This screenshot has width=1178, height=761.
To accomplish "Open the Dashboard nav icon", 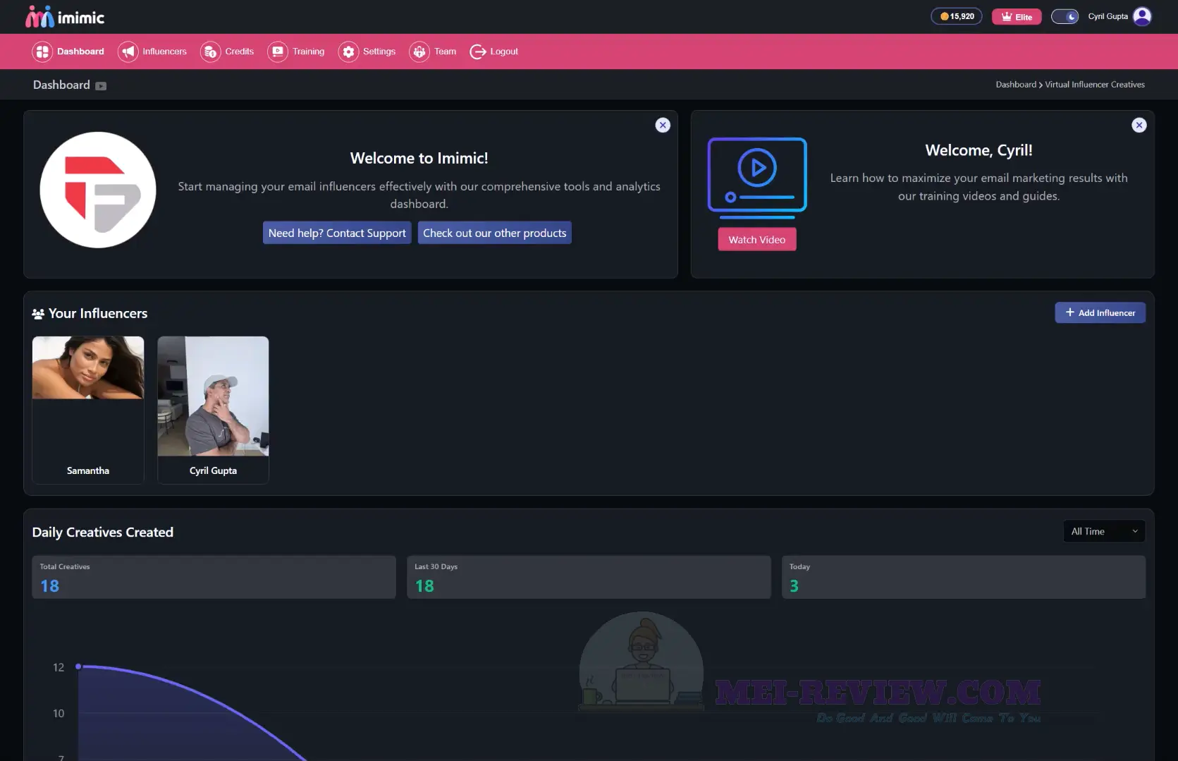I will (x=42, y=51).
